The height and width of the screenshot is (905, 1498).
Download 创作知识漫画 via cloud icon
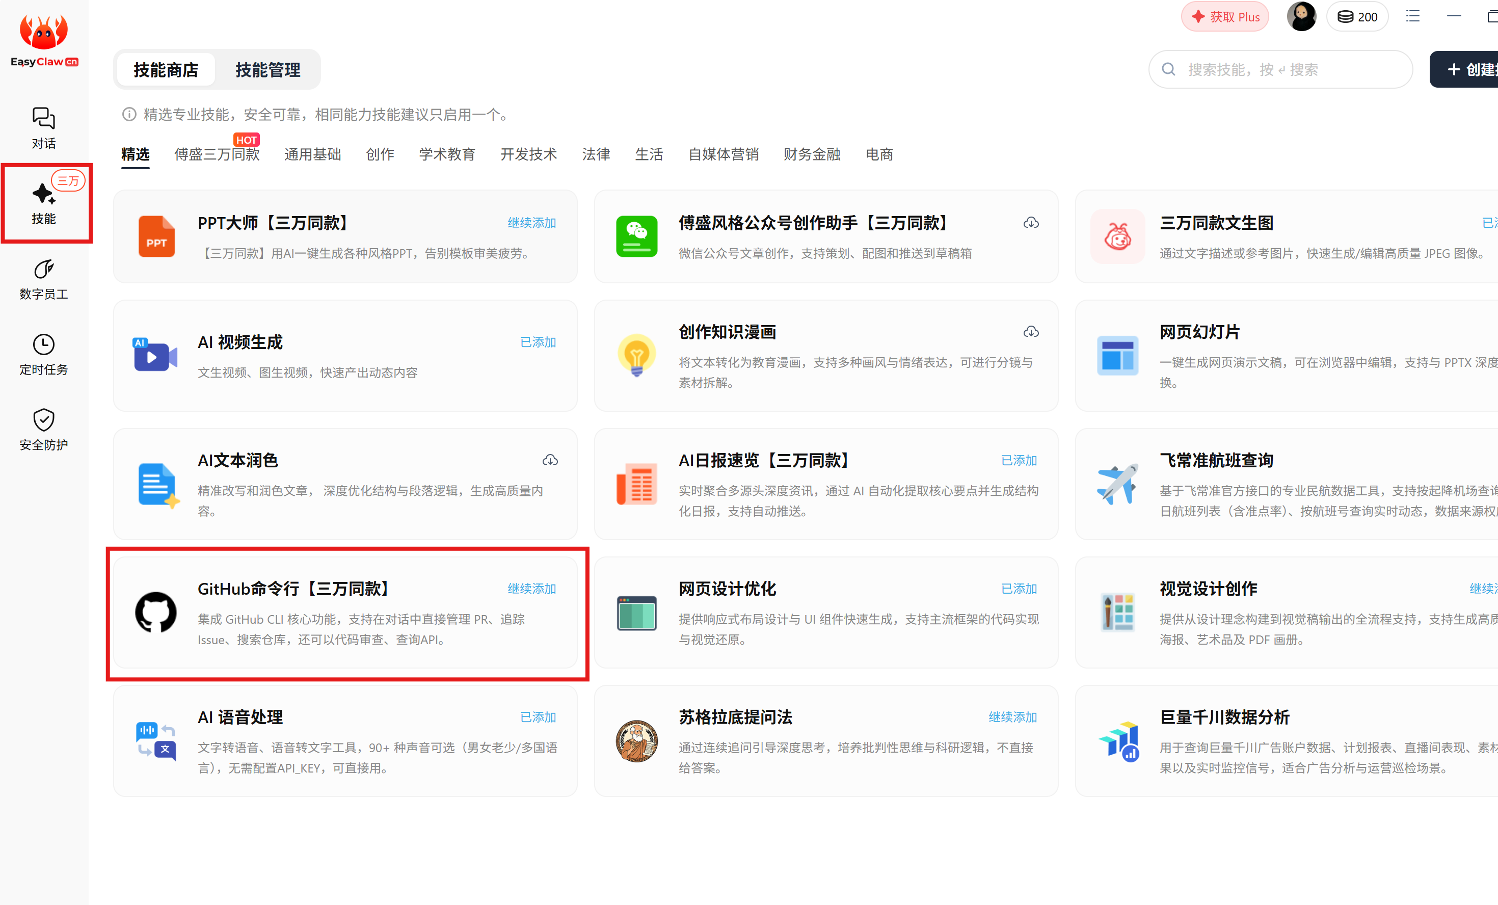click(1030, 332)
